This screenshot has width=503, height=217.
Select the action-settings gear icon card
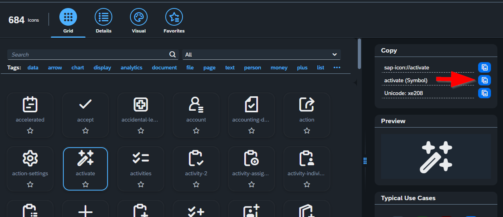coord(30,169)
